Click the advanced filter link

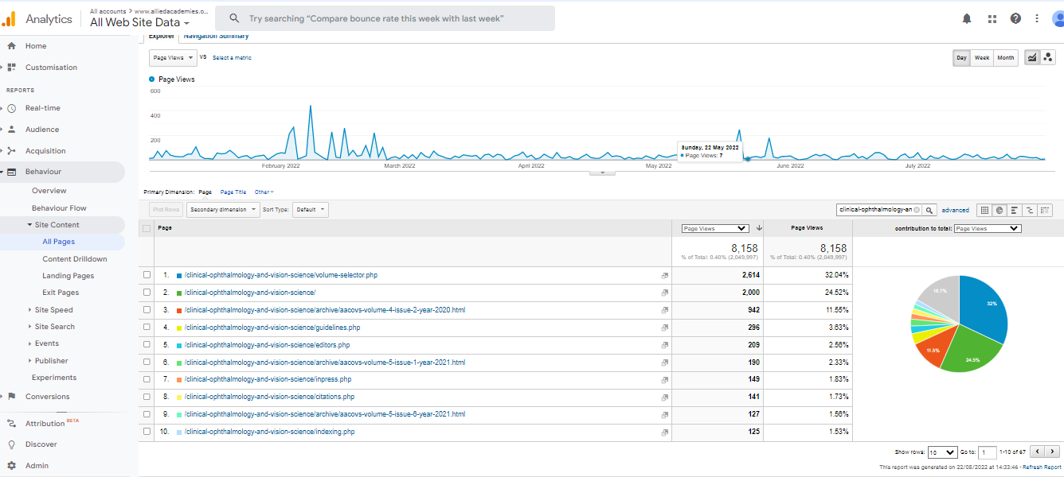pos(955,210)
